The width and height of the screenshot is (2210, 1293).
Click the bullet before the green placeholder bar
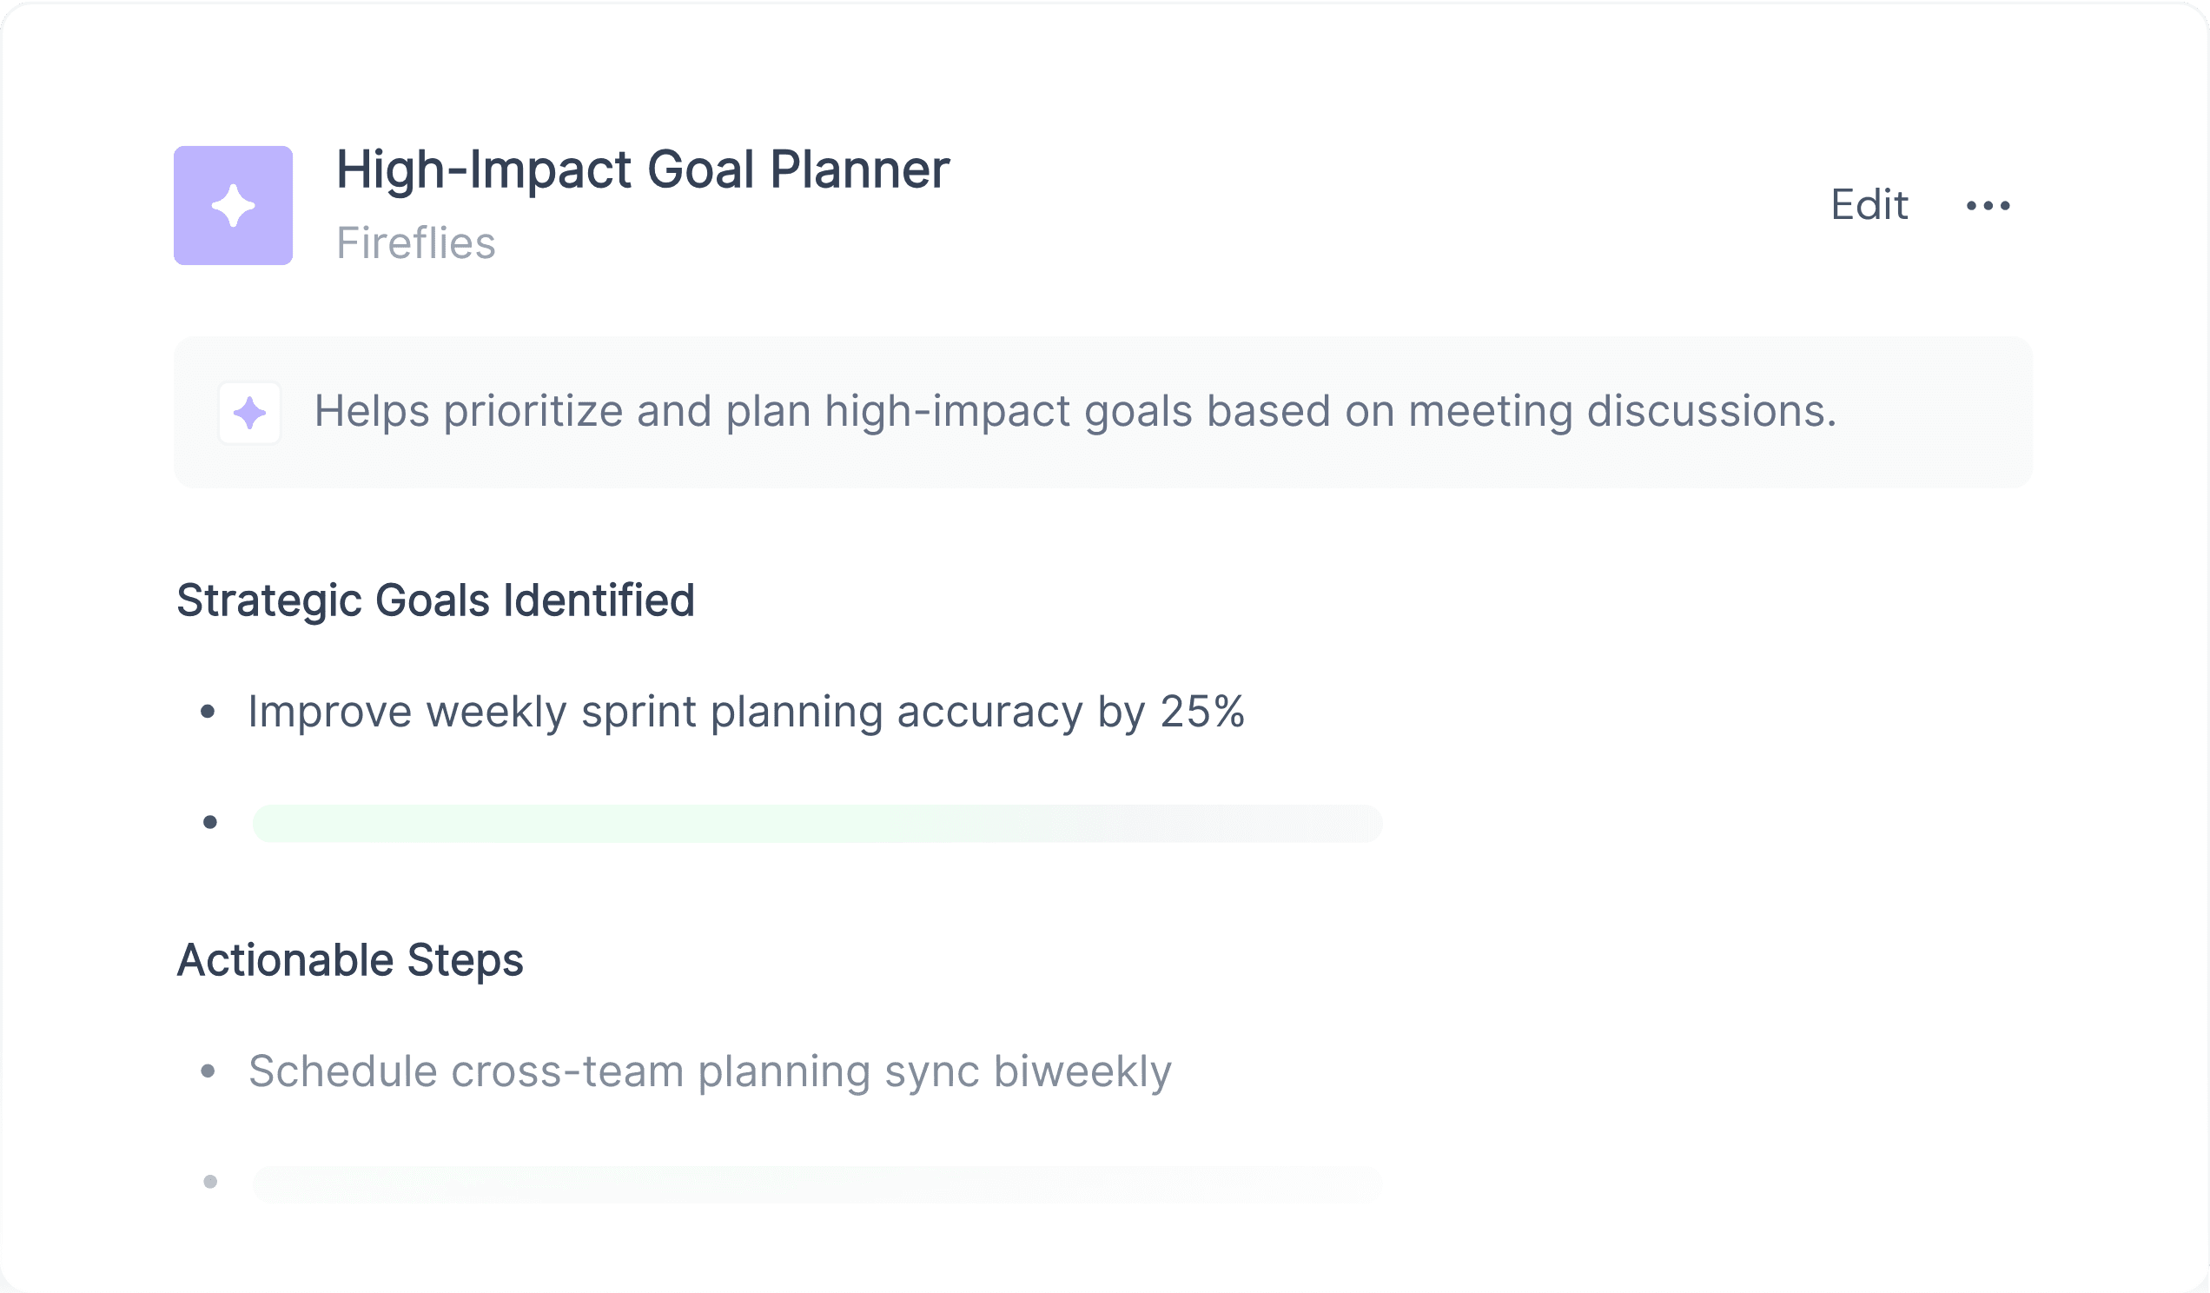[x=209, y=822]
